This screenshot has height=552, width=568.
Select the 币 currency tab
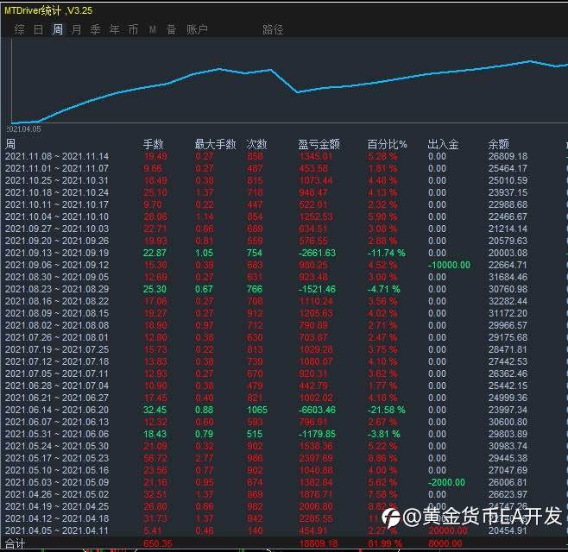(133, 29)
